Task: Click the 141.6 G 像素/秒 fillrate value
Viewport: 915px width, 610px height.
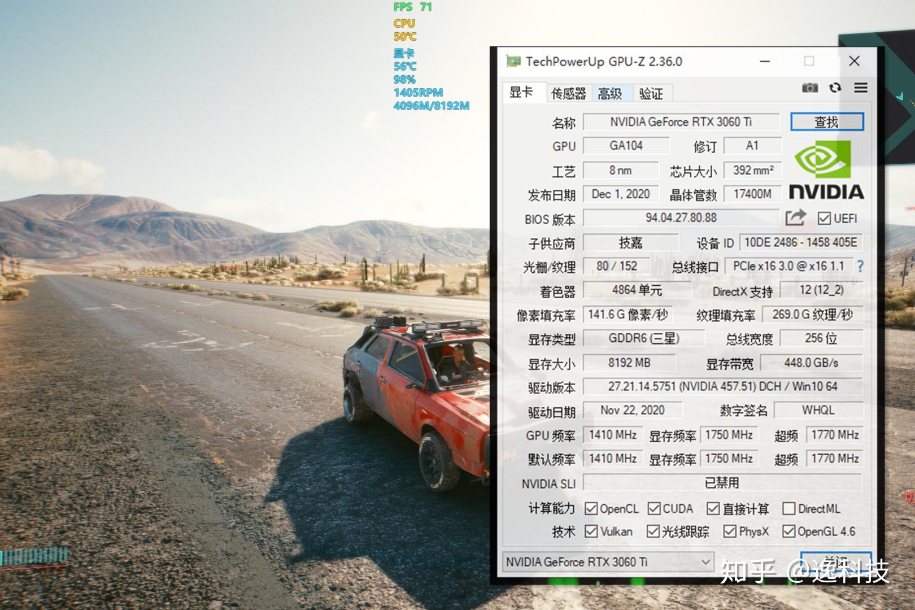Action: coord(628,315)
